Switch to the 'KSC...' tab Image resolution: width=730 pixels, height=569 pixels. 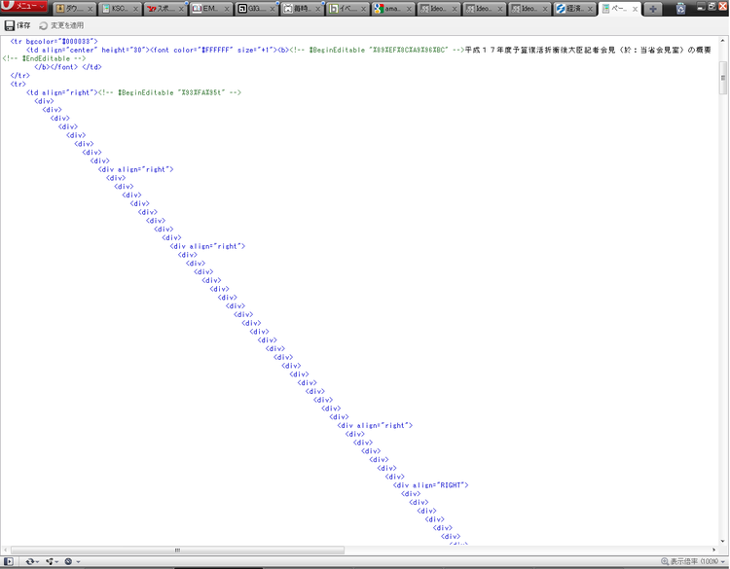point(120,9)
